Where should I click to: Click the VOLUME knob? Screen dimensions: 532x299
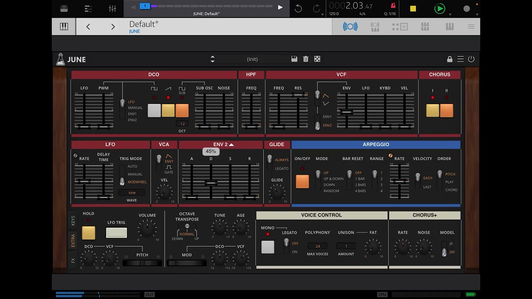(147, 228)
